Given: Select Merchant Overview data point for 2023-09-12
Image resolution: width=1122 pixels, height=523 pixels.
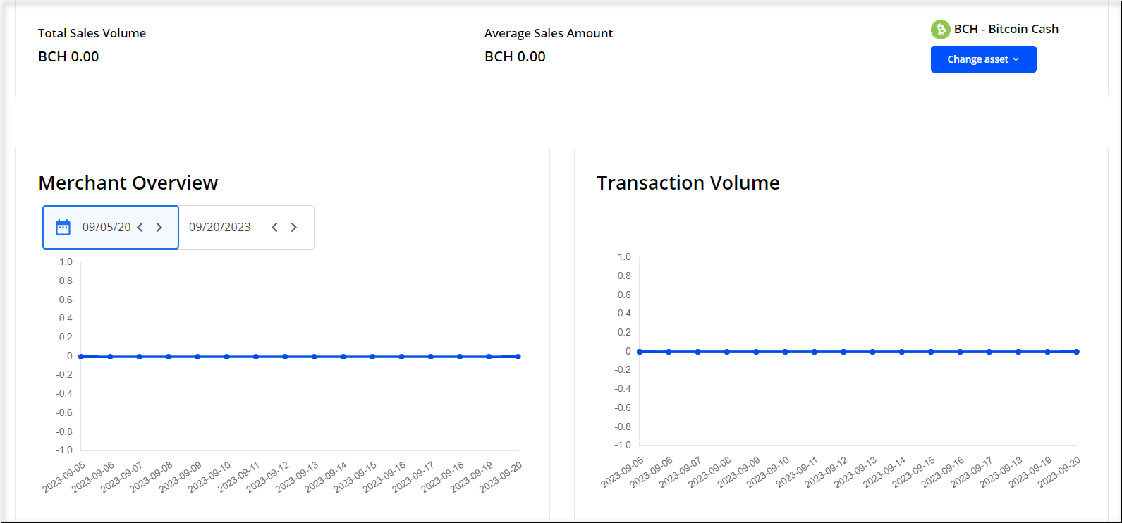Looking at the screenshot, I should tap(285, 357).
